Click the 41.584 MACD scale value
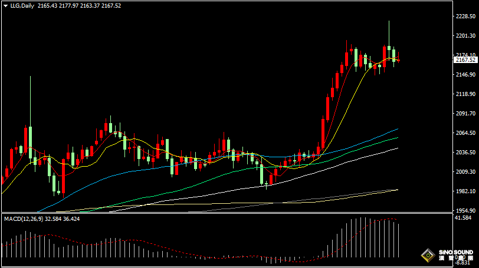The height and width of the screenshot is (268, 479). click(465, 218)
